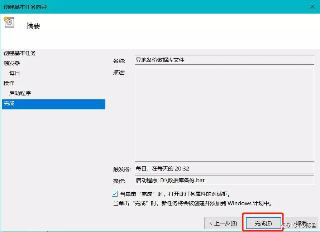Click the 摘要 heading text

(33, 26)
